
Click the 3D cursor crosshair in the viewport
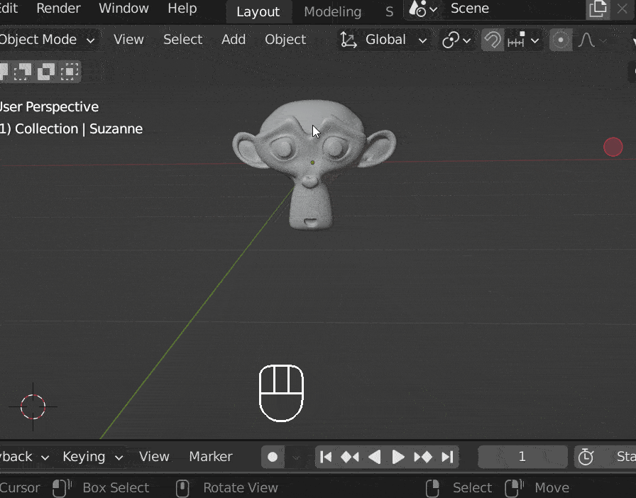tap(33, 406)
